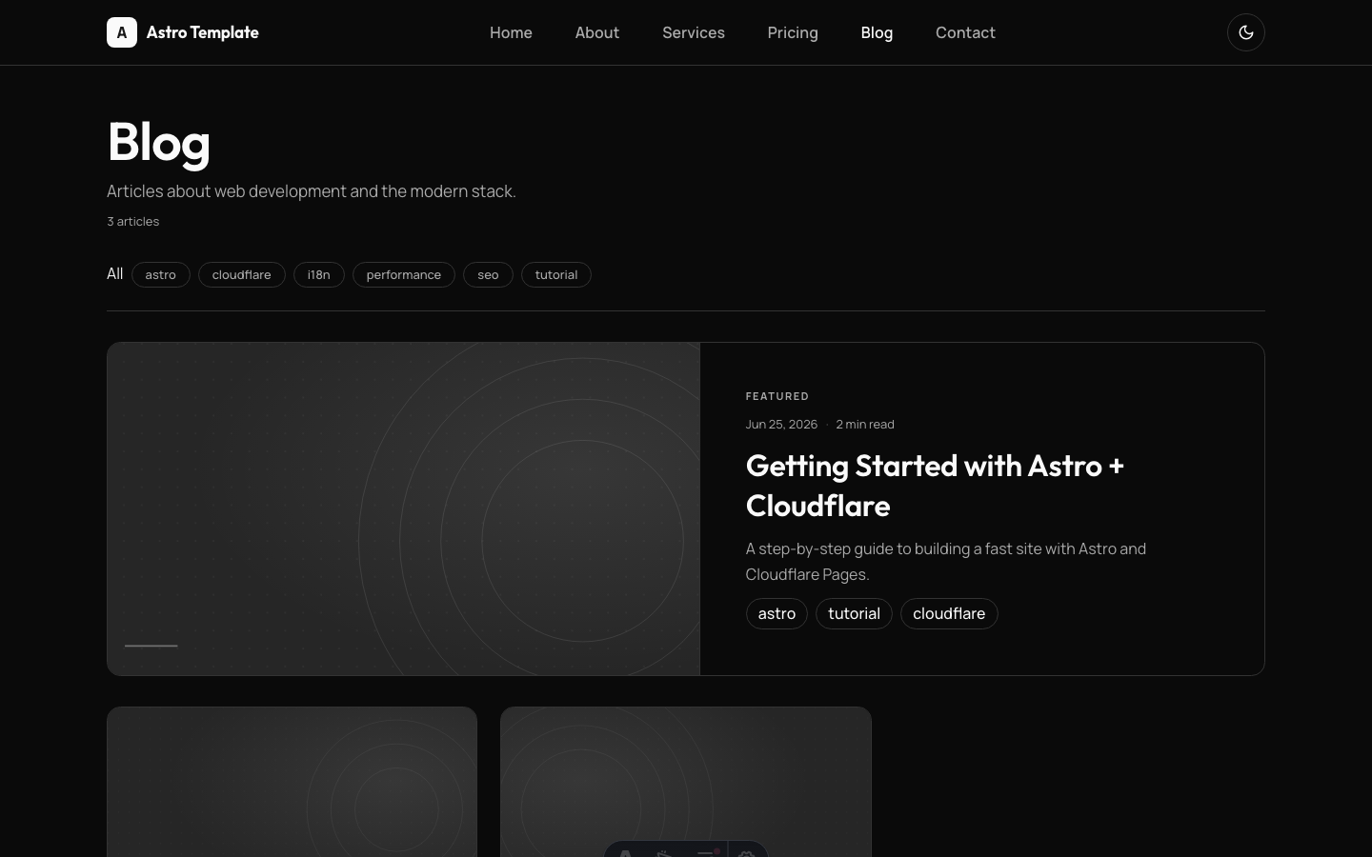1372x857 pixels.
Task: Filter articles by i18n tag
Action: click(319, 274)
